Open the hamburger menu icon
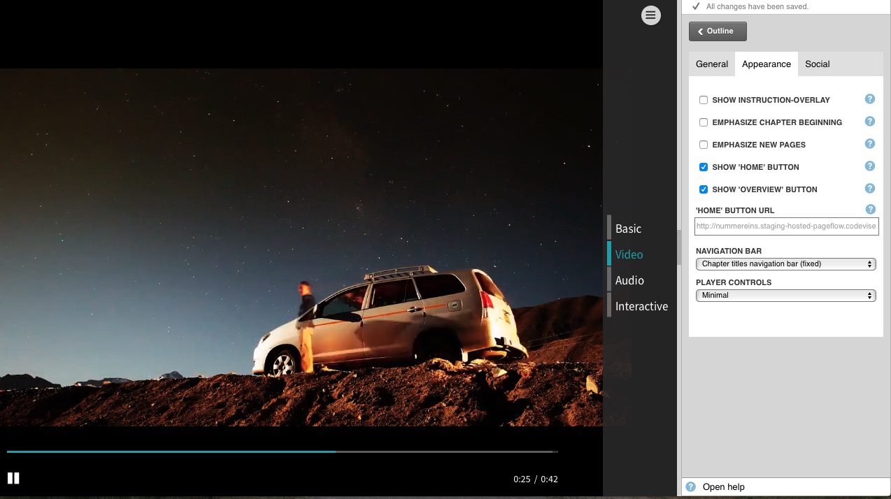Viewport: 891px width, 499px height. [650, 15]
